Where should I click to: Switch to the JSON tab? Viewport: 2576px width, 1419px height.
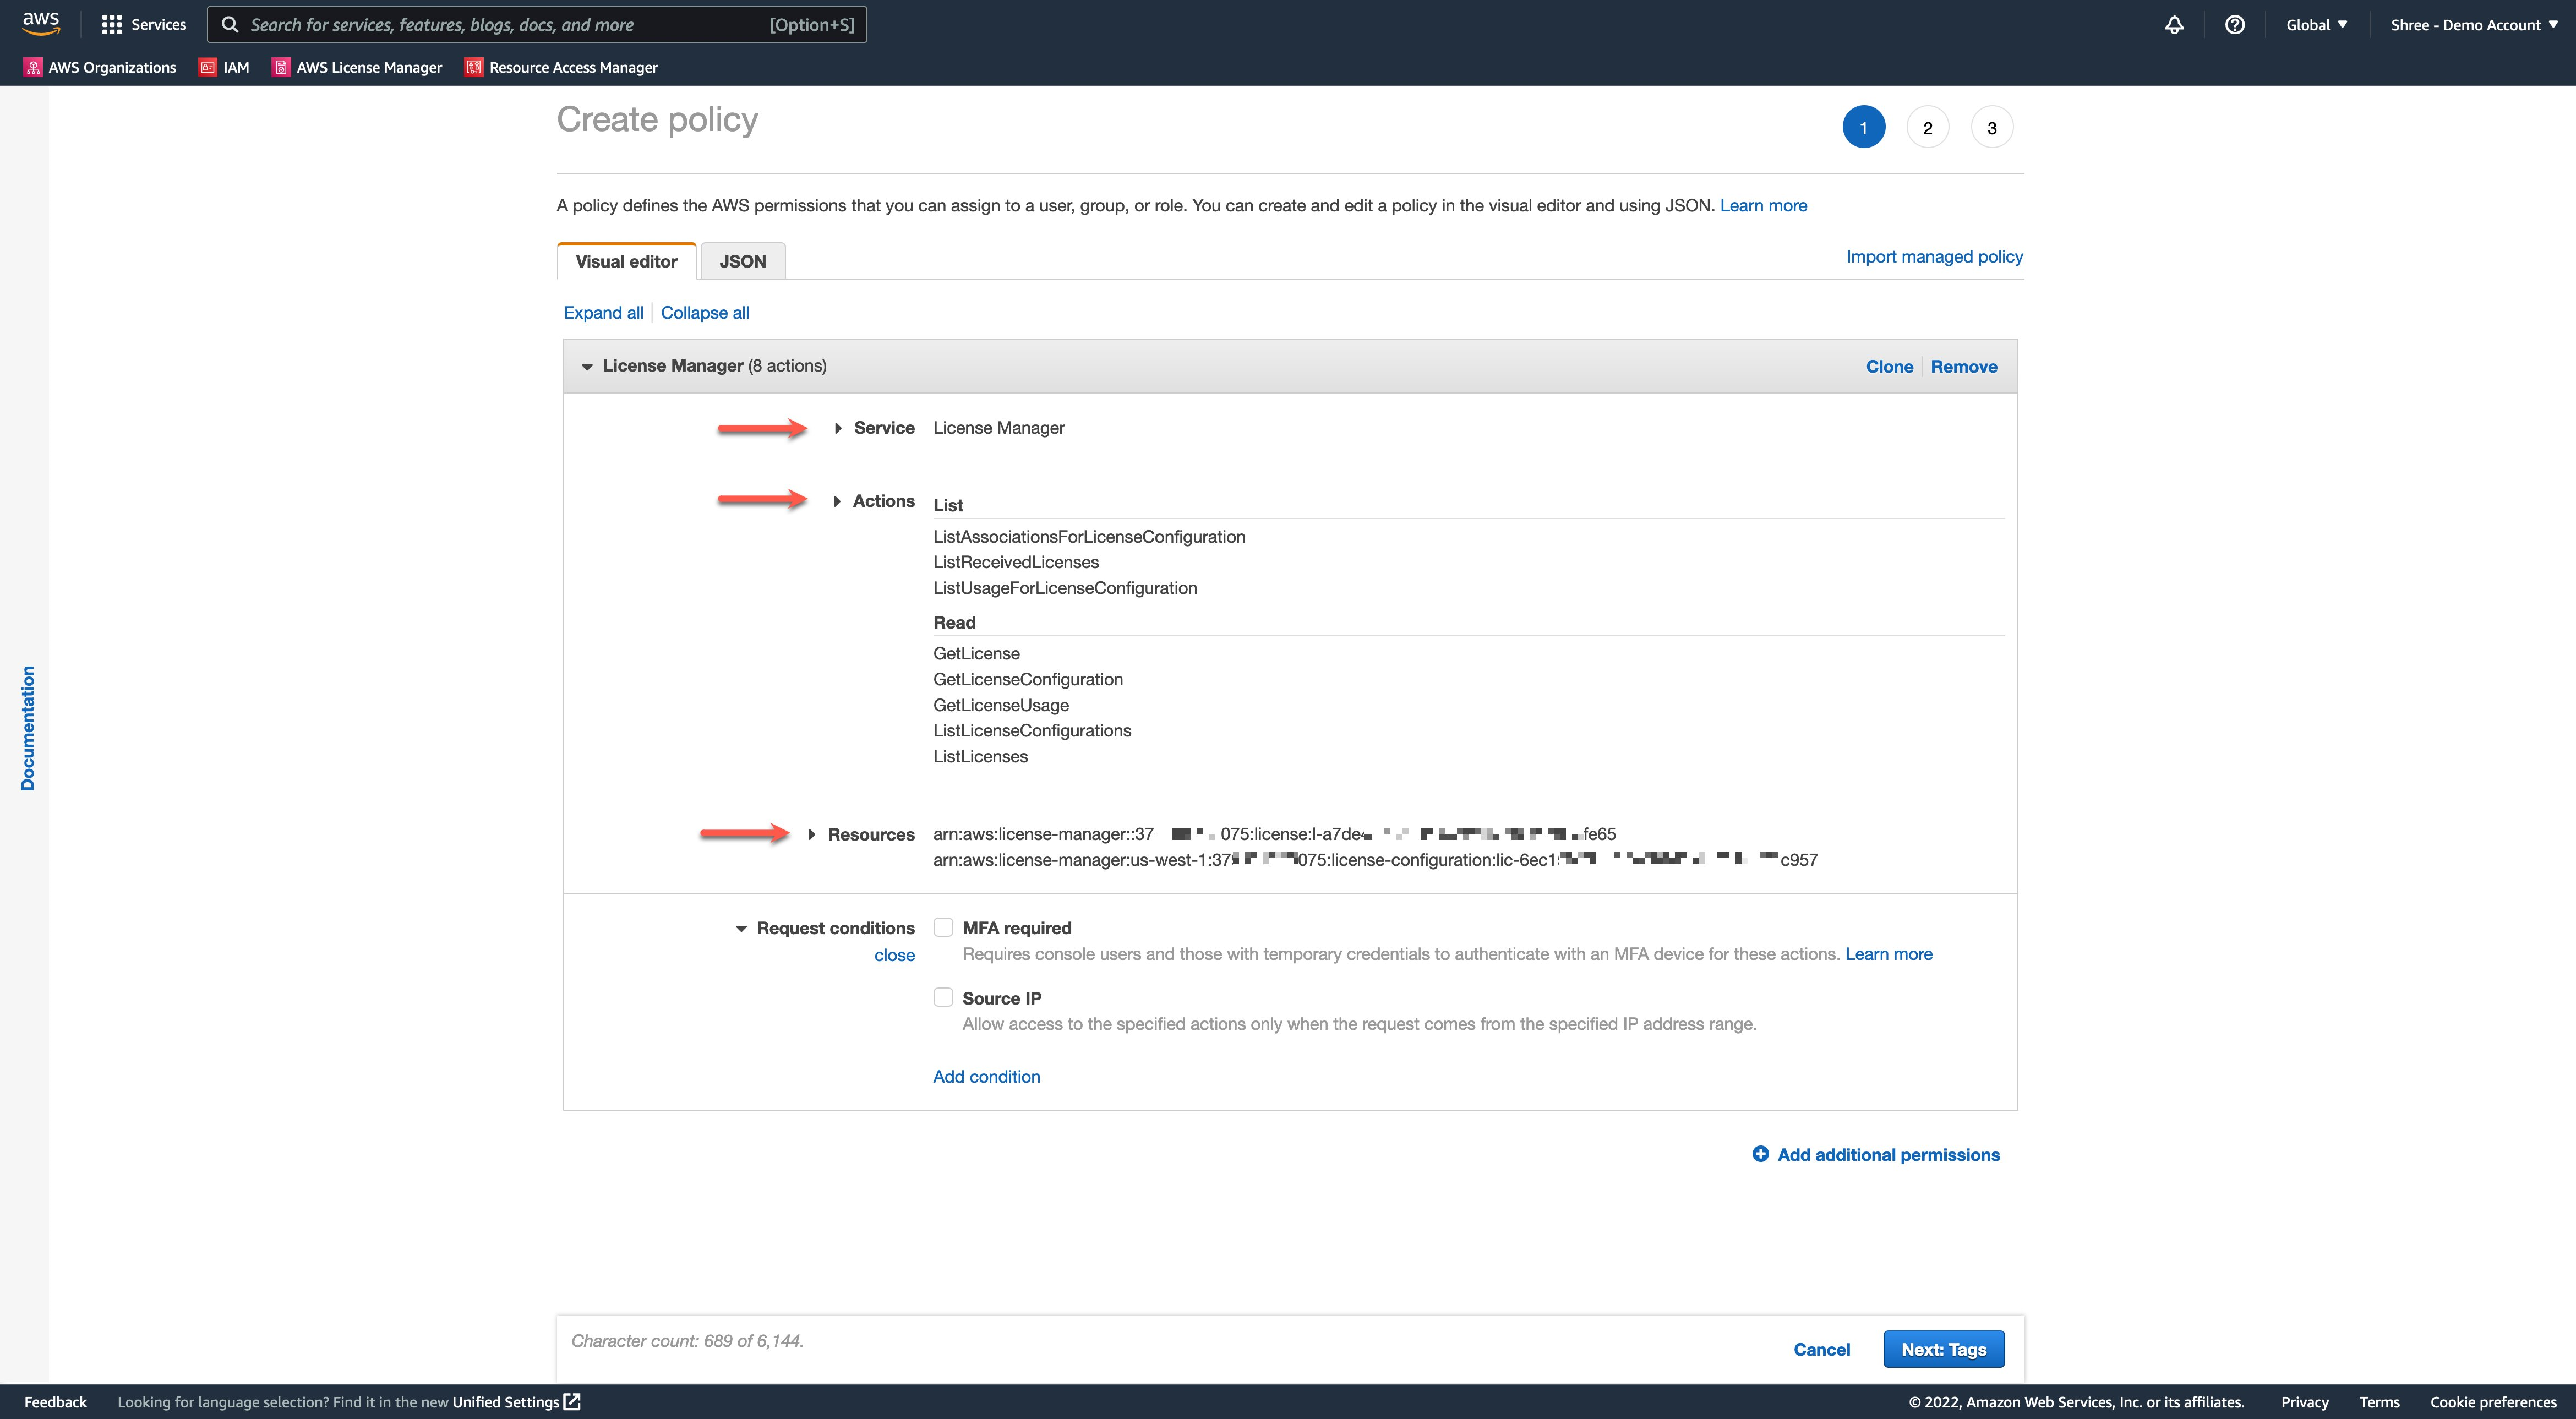click(742, 260)
